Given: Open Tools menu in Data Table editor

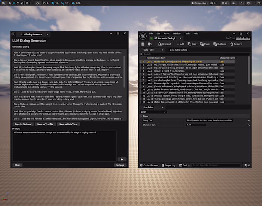Looking at the screenshot, I should click(x=187, y=34).
